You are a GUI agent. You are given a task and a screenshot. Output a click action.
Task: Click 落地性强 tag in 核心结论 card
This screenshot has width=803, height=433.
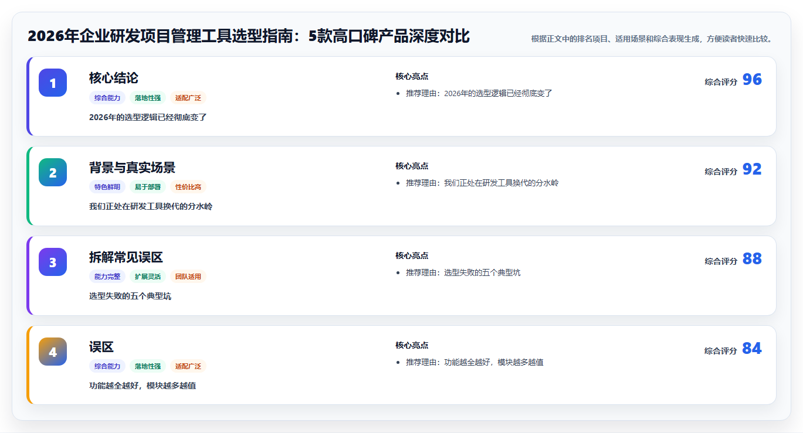[x=148, y=98]
